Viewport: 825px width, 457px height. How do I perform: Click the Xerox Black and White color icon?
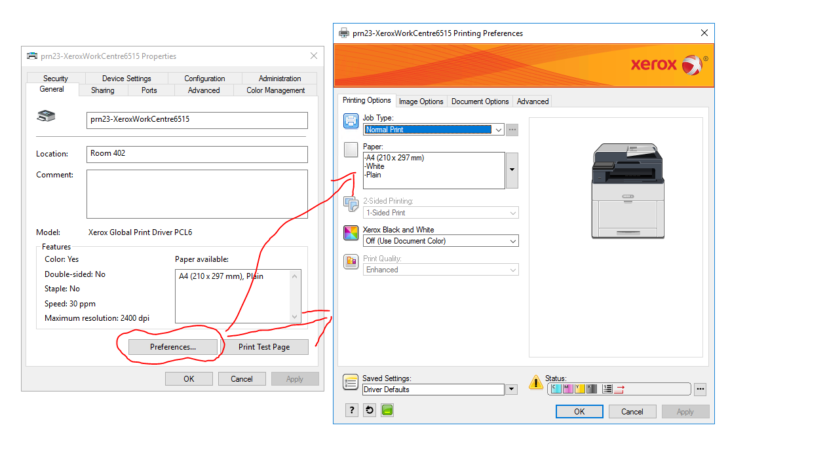[351, 233]
